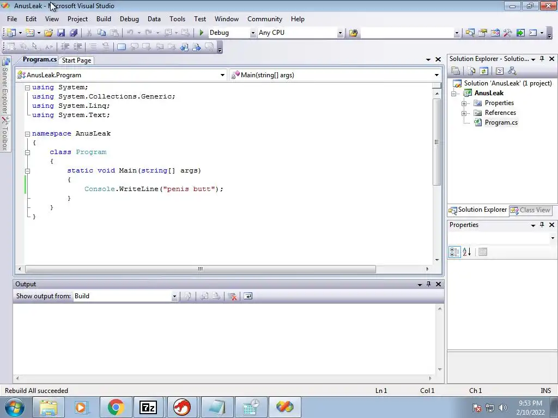Open the AnusLeak.Program types dropdown
558x418 pixels.
point(222,75)
